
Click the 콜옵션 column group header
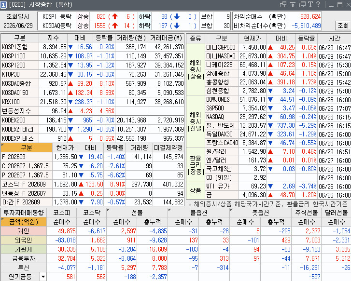(x=198, y=213)
